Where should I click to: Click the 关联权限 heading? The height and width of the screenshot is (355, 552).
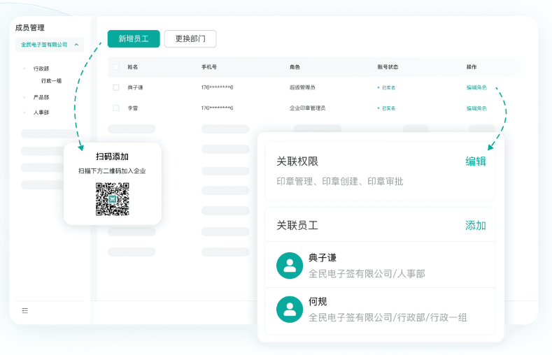point(297,161)
